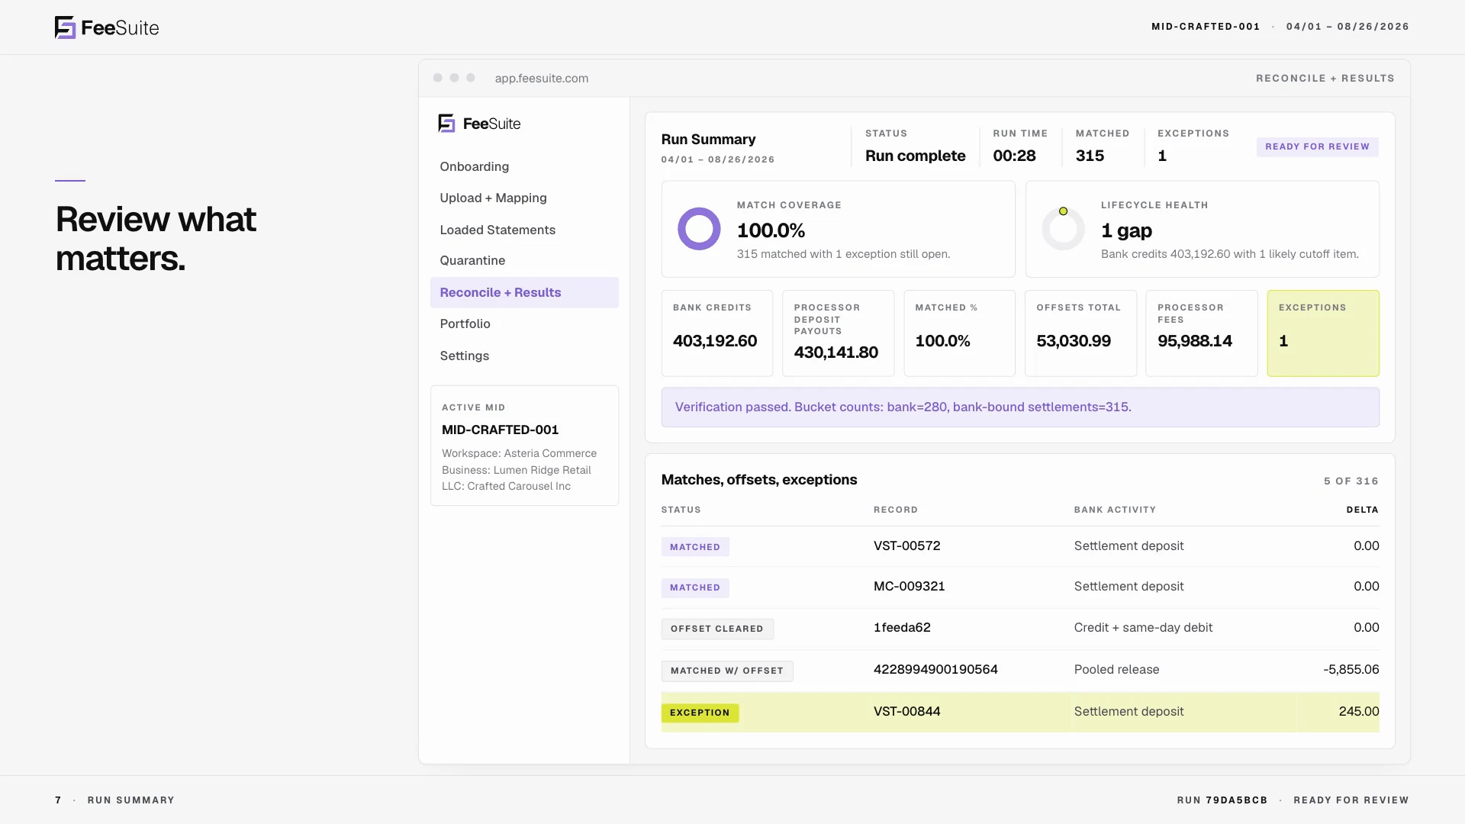Screen dimensions: 1465x824
Task: Select record VST-00572
Action: click(906, 546)
